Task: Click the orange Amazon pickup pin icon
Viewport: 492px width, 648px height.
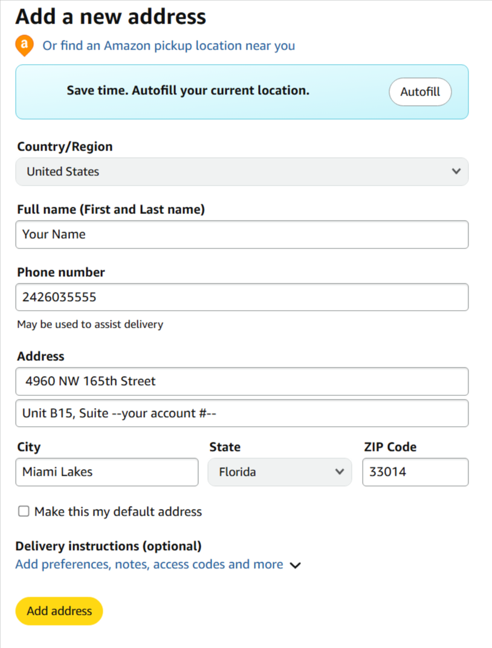Action: tap(24, 45)
